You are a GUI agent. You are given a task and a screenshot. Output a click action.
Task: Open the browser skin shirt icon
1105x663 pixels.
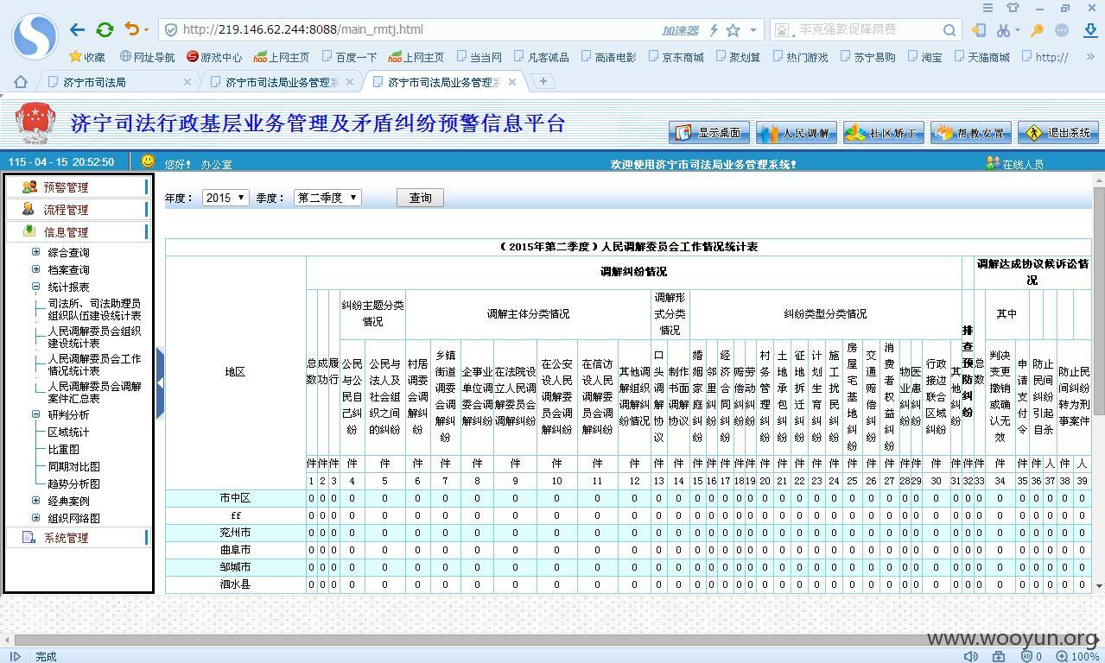pyautogui.click(x=1013, y=8)
